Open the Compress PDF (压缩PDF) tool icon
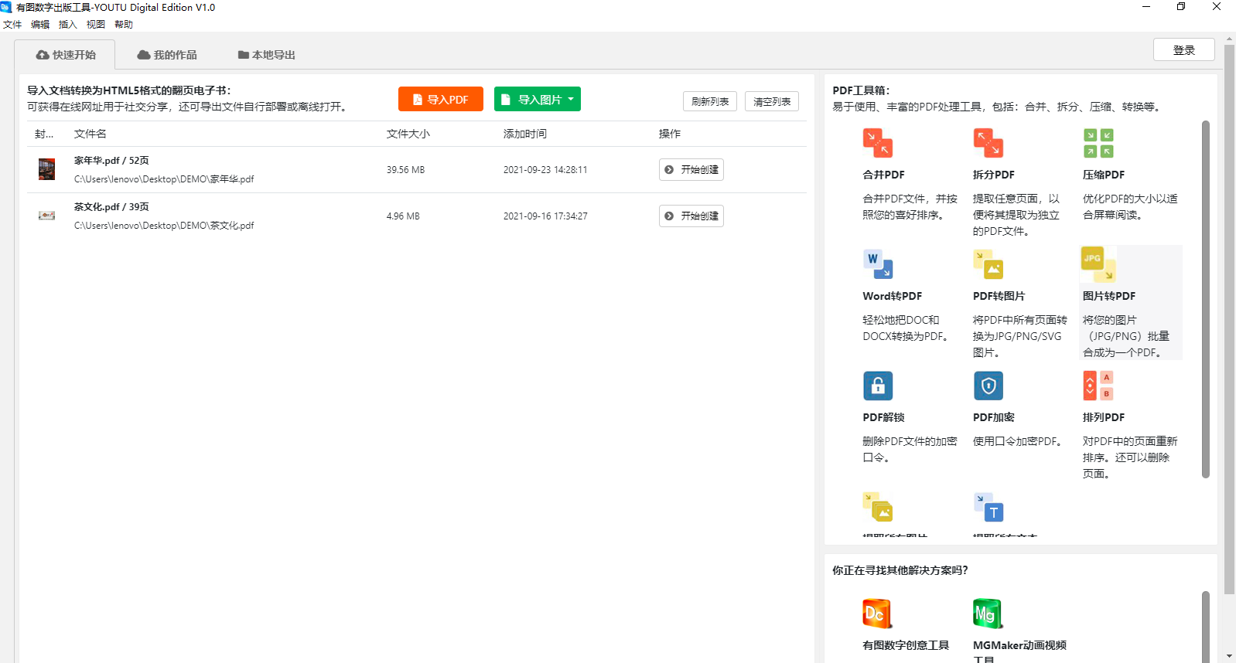1236x663 pixels. tap(1098, 143)
